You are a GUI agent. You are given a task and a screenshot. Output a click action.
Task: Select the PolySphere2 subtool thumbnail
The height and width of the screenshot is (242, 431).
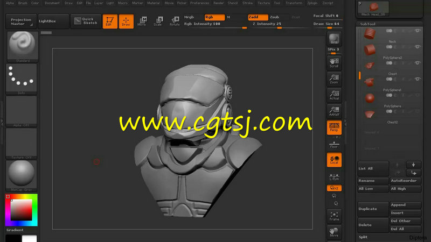(370, 49)
